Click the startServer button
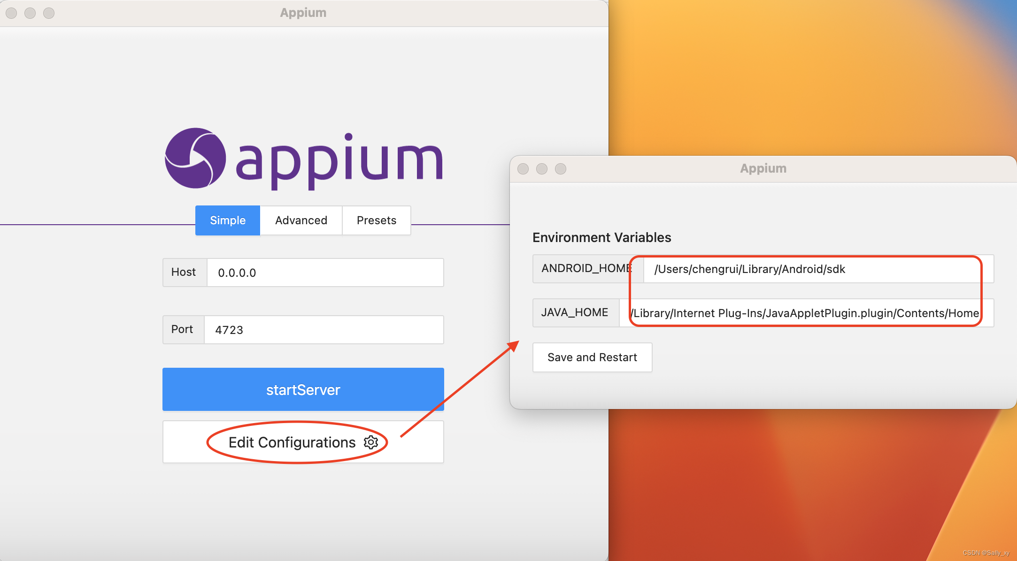The height and width of the screenshot is (561, 1017). pos(303,389)
